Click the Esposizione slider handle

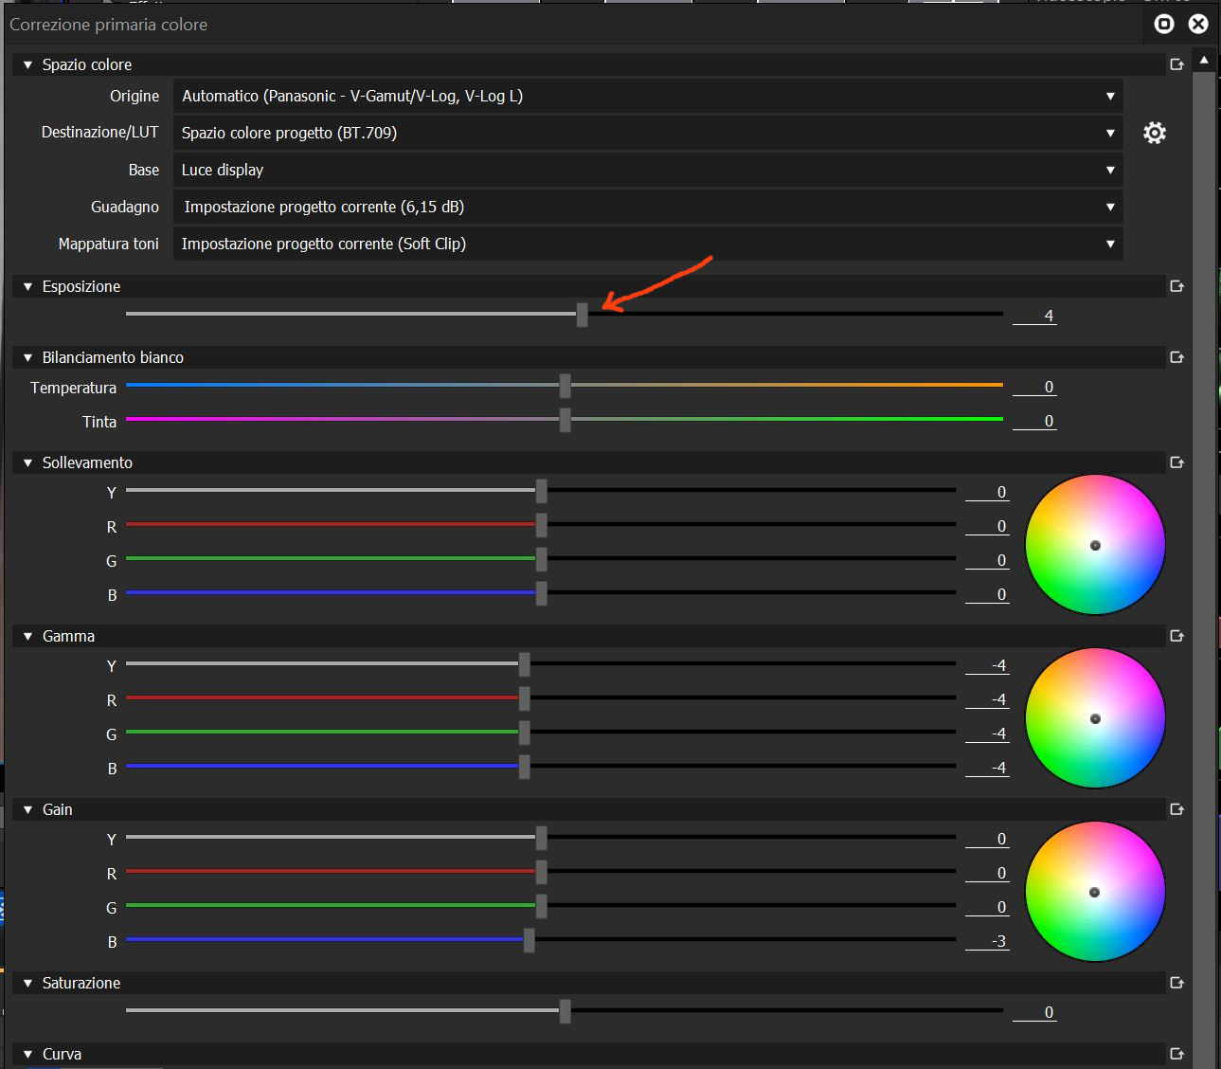pos(583,315)
